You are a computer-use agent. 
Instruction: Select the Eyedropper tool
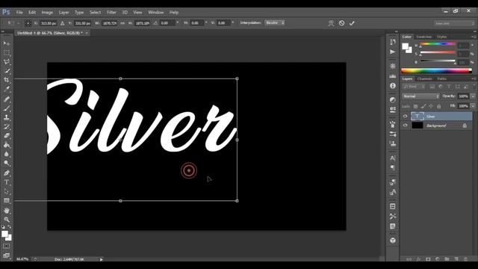coord(7,90)
